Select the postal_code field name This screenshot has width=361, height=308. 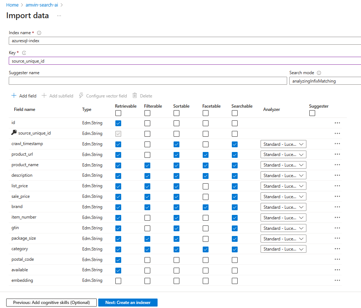point(23,260)
